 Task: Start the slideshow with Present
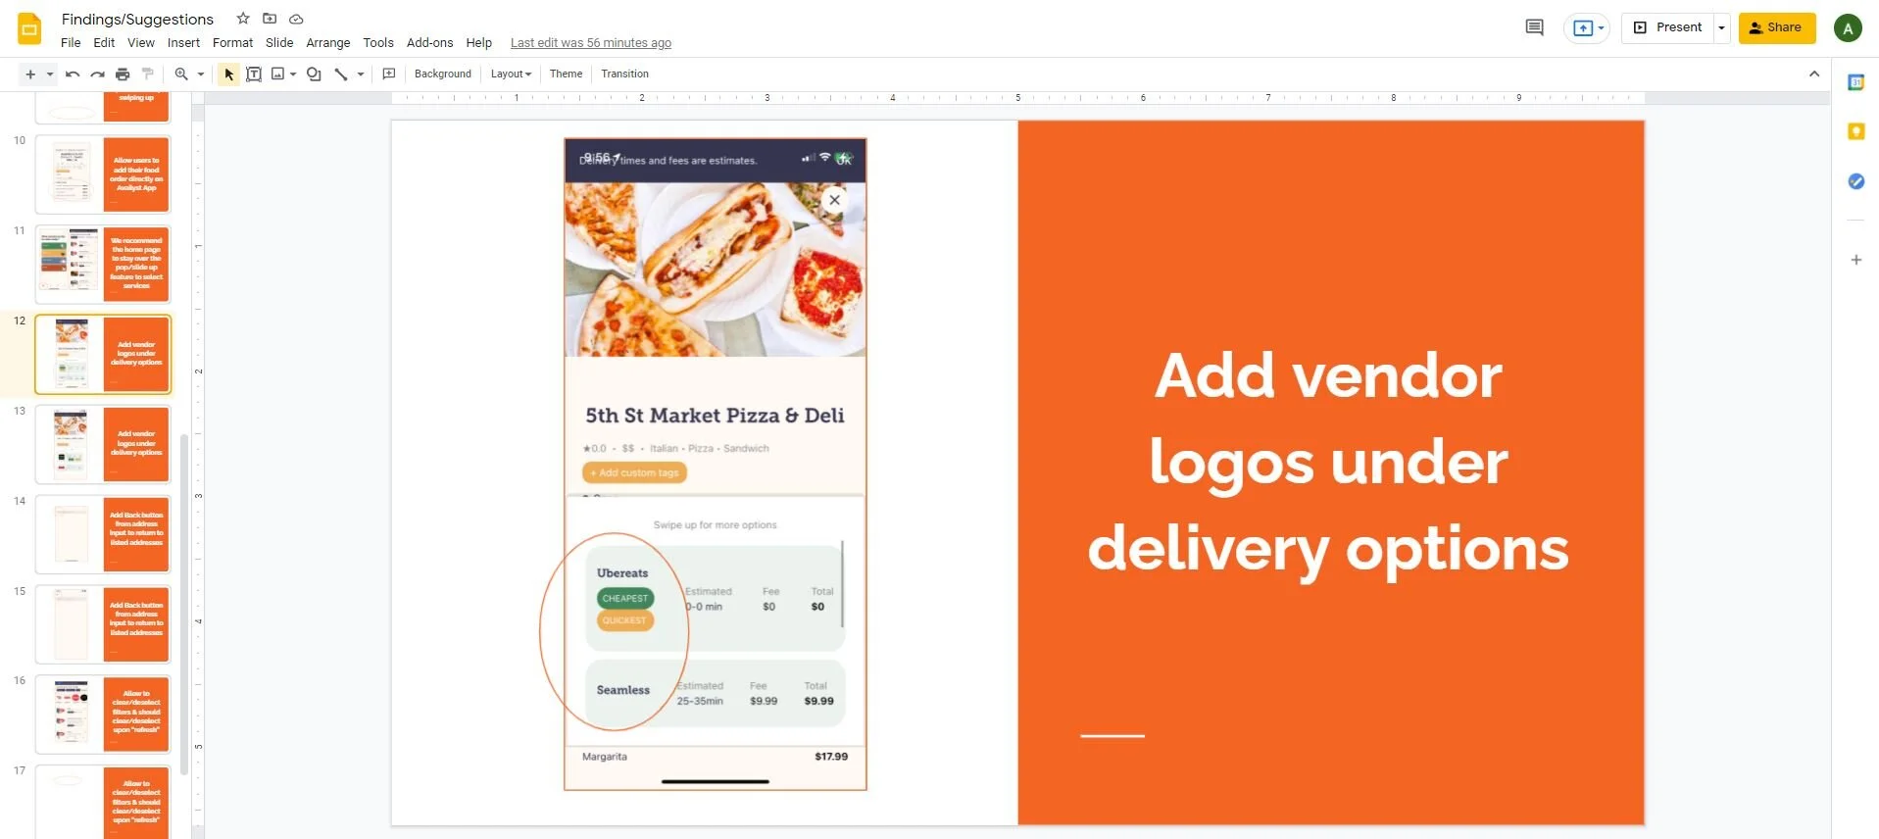1668,27
